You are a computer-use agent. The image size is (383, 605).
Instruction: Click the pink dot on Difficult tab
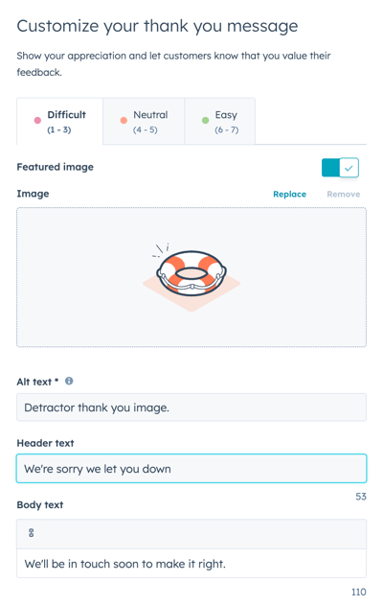(x=37, y=121)
